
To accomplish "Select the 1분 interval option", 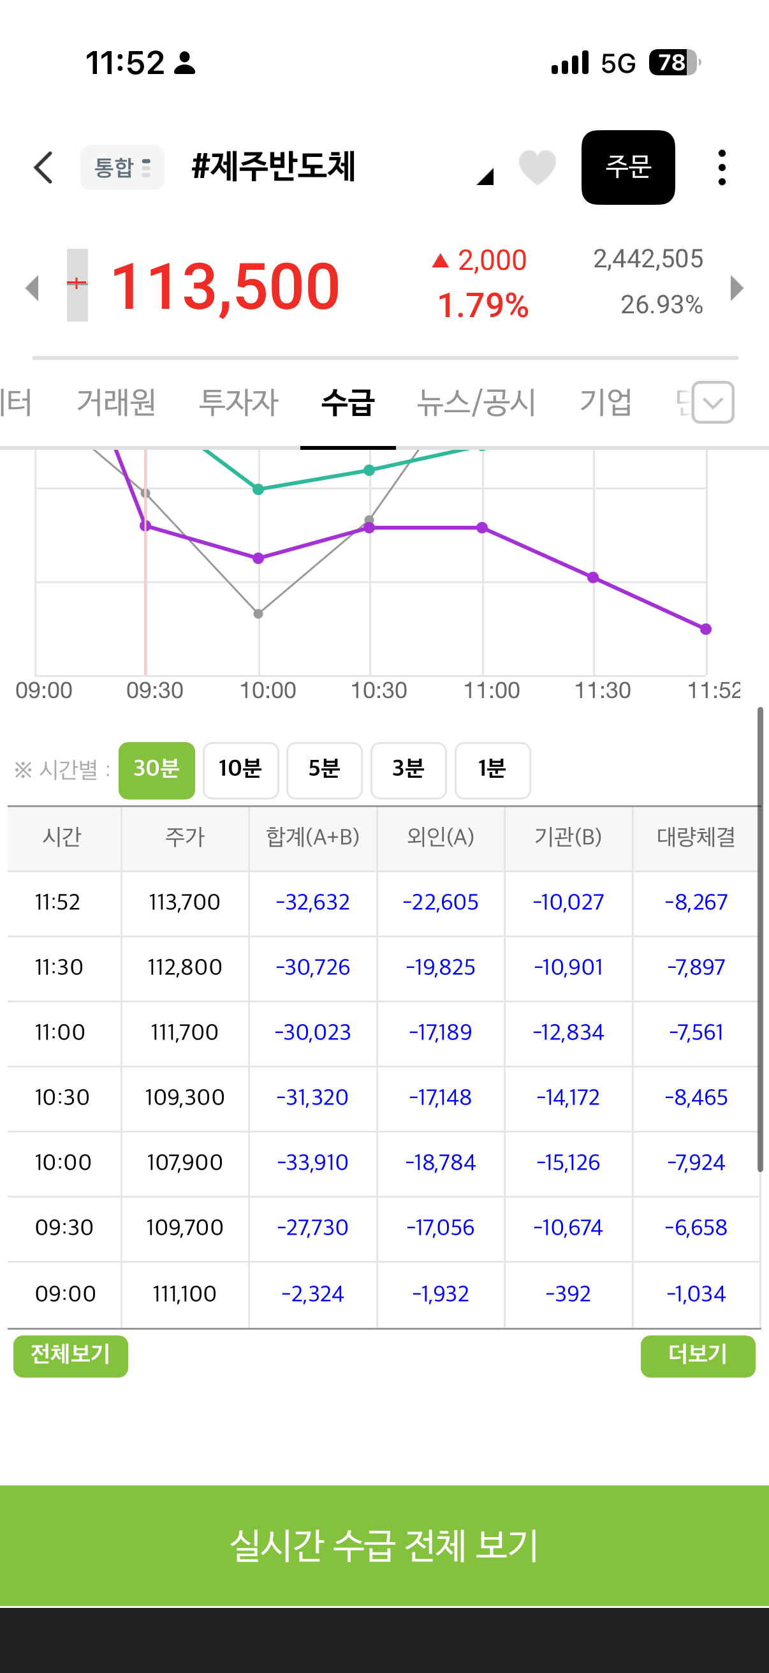I will coord(492,770).
